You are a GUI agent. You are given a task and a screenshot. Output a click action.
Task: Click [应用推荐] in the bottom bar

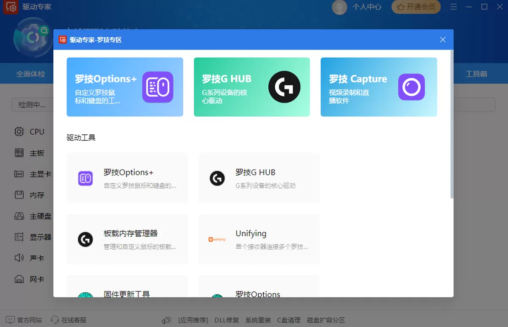(x=193, y=320)
